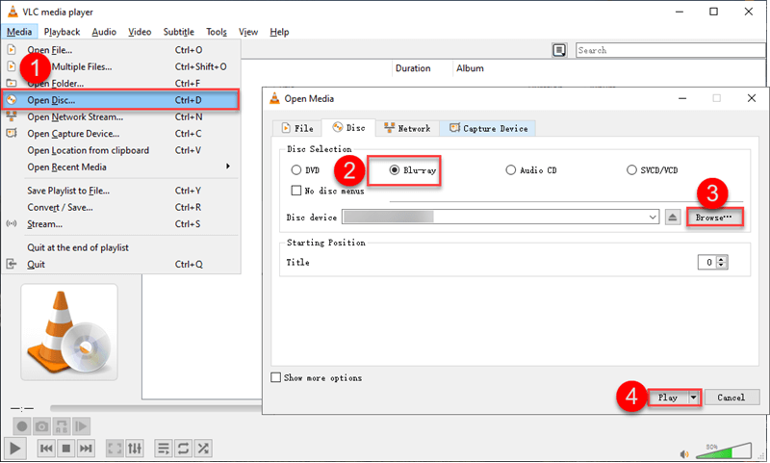The height and width of the screenshot is (463, 770).
Task: Switch to the Capture Device tab
Action: [488, 128]
